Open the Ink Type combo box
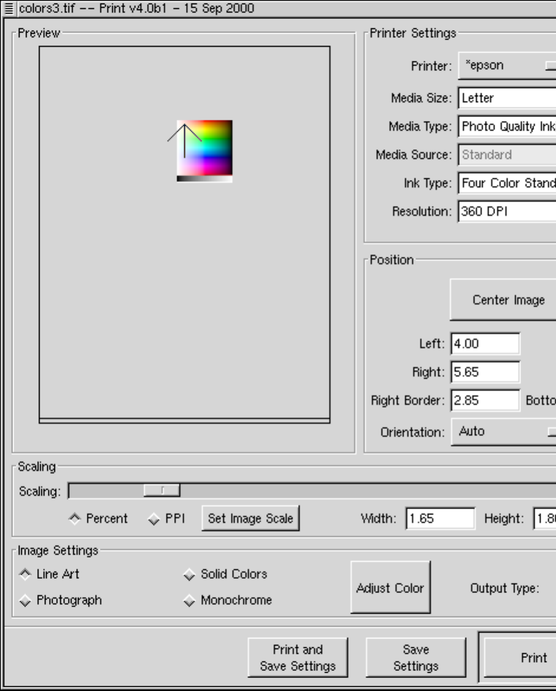The height and width of the screenshot is (691, 556). tap(507, 183)
